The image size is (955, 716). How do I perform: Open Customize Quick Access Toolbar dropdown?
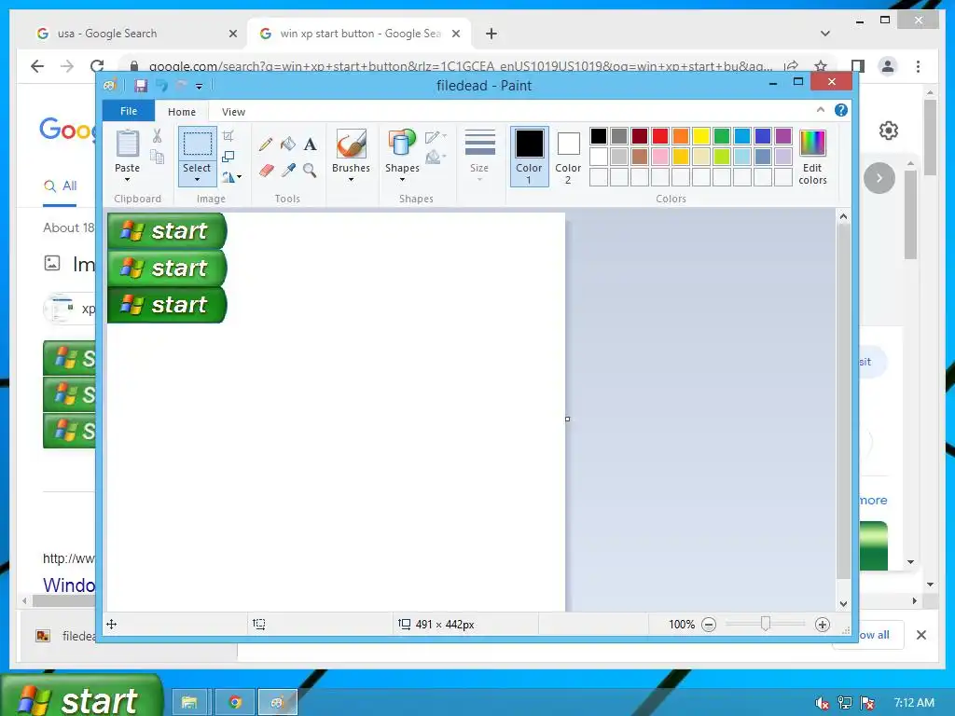(x=200, y=87)
